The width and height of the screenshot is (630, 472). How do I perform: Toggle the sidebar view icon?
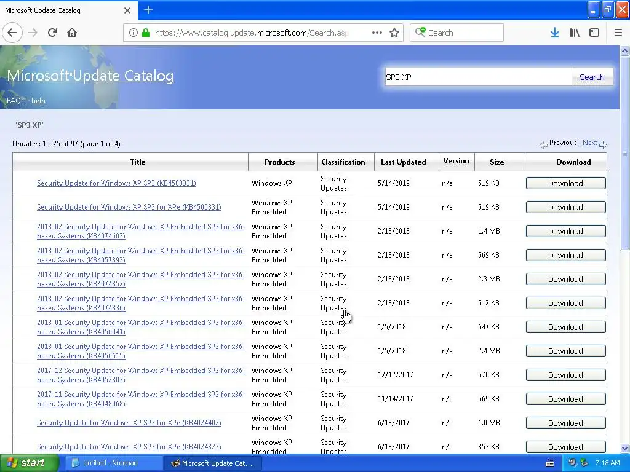pyautogui.click(x=594, y=33)
